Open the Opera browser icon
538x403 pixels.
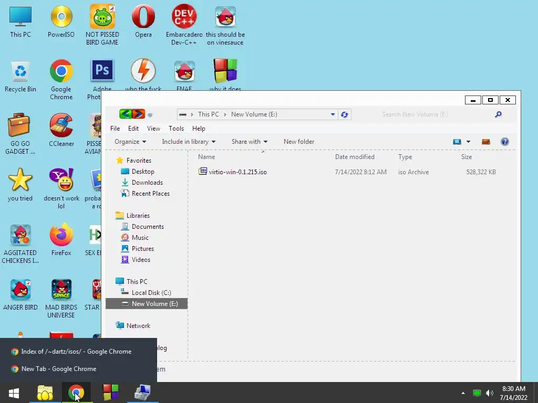[x=143, y=21]
